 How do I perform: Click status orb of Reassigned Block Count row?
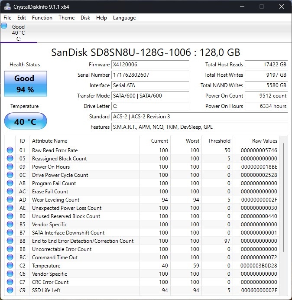pyautogui.click(x=10, y=158)
